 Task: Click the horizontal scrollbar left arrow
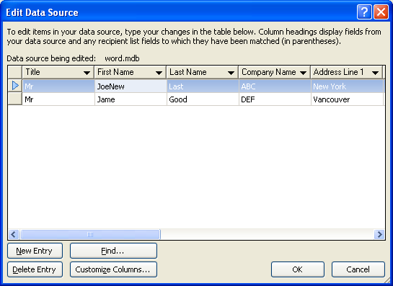click(14, 234)
